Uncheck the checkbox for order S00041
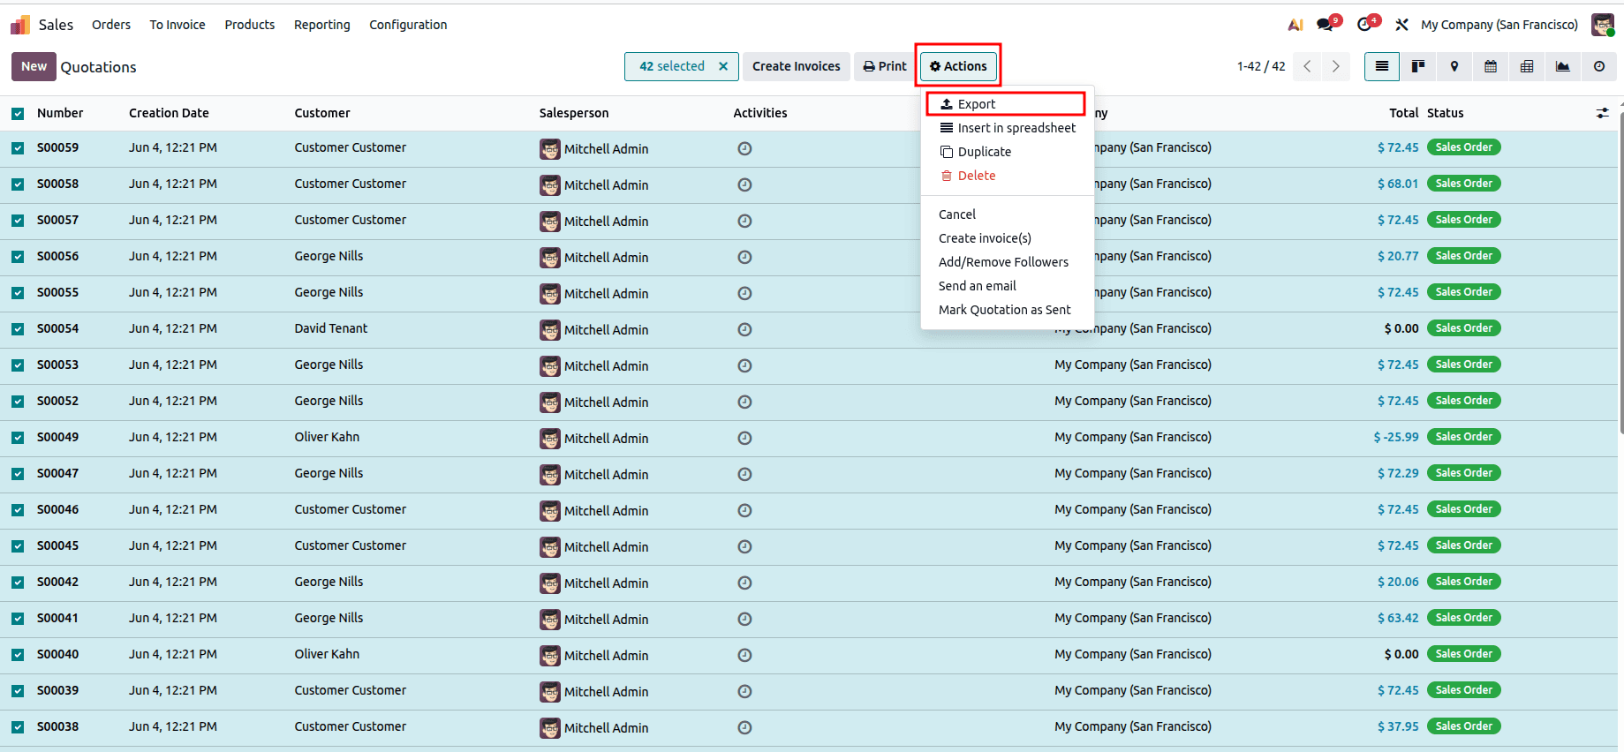Screen dimensions: 1624x752 click(x=18, y=619)
